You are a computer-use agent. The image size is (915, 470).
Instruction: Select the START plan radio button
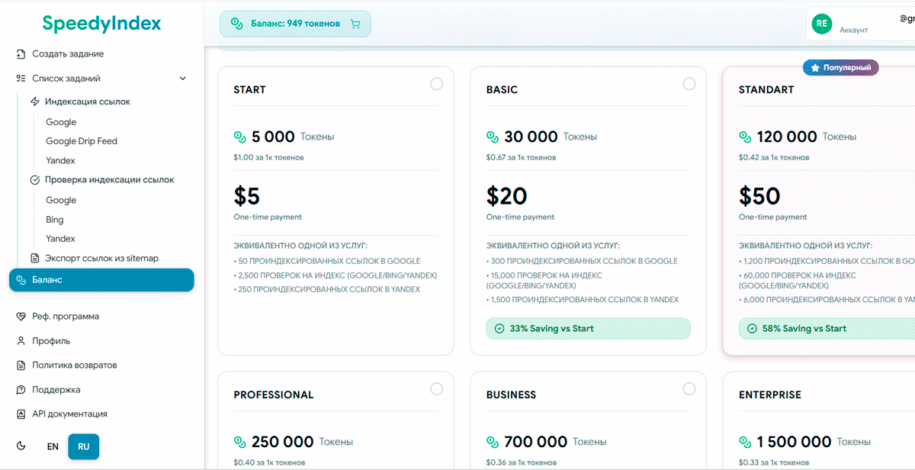[x=436, y=84]
